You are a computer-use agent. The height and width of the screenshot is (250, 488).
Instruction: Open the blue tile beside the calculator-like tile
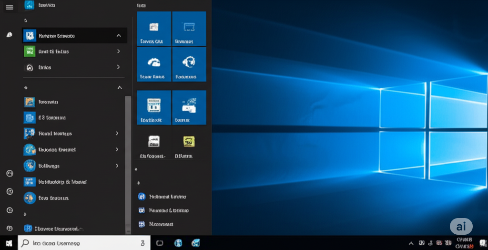pyautogui.click(x=189, y=107)
